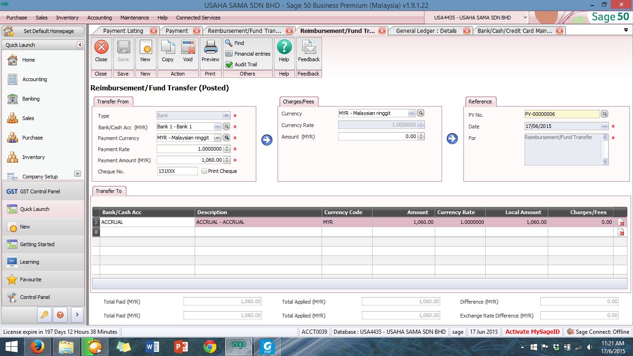Click the blue arrow before Reference panel

452,139
